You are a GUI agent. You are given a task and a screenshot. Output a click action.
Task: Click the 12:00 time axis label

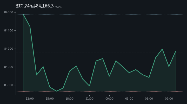30,99
